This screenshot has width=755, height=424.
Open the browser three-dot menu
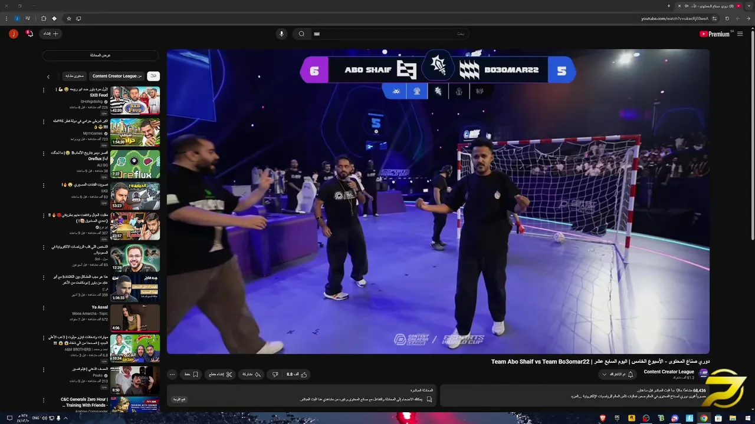pos(6,18)
